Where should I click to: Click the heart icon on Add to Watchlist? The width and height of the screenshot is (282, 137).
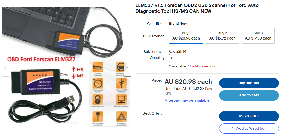pyautogui.click(x=234, y=128)
